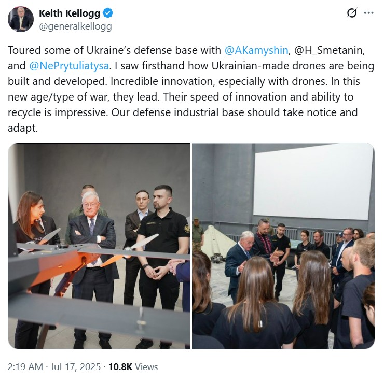
Task: Open the three-dot more options menu
Action: pyautogui.click(x=369, y=13)
